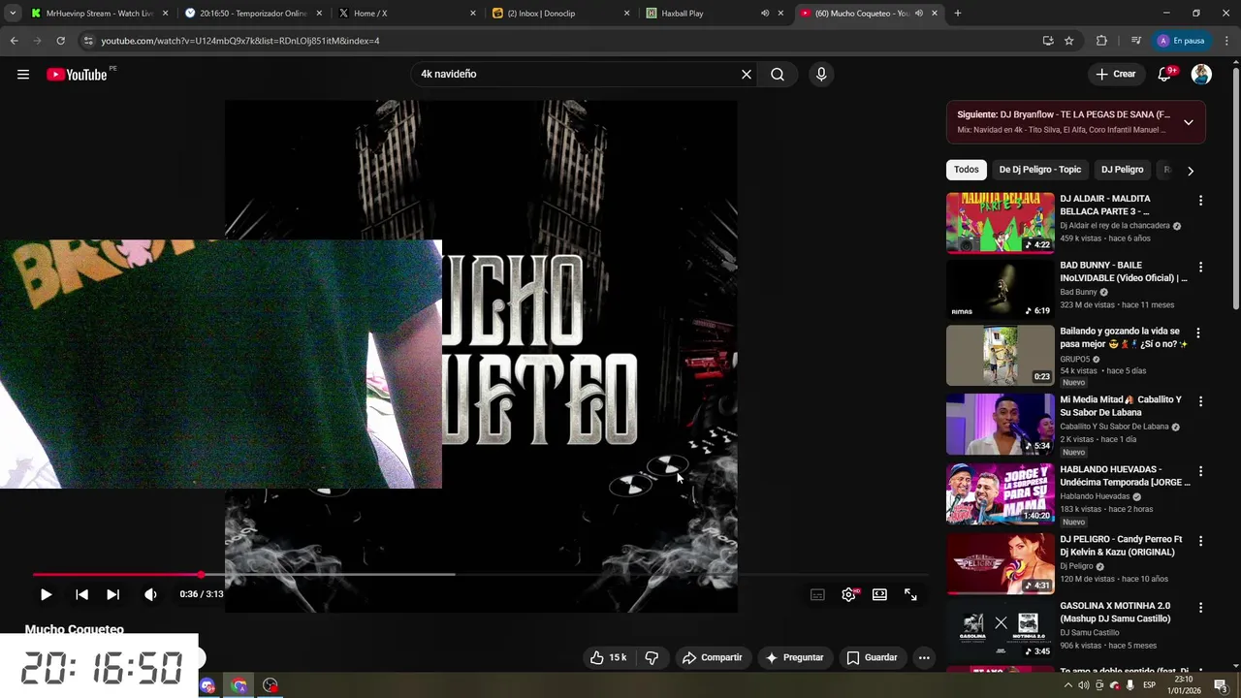Enter full screen with the player icon
Viewport: 1241px width, 698px height.
coord(910,594)
